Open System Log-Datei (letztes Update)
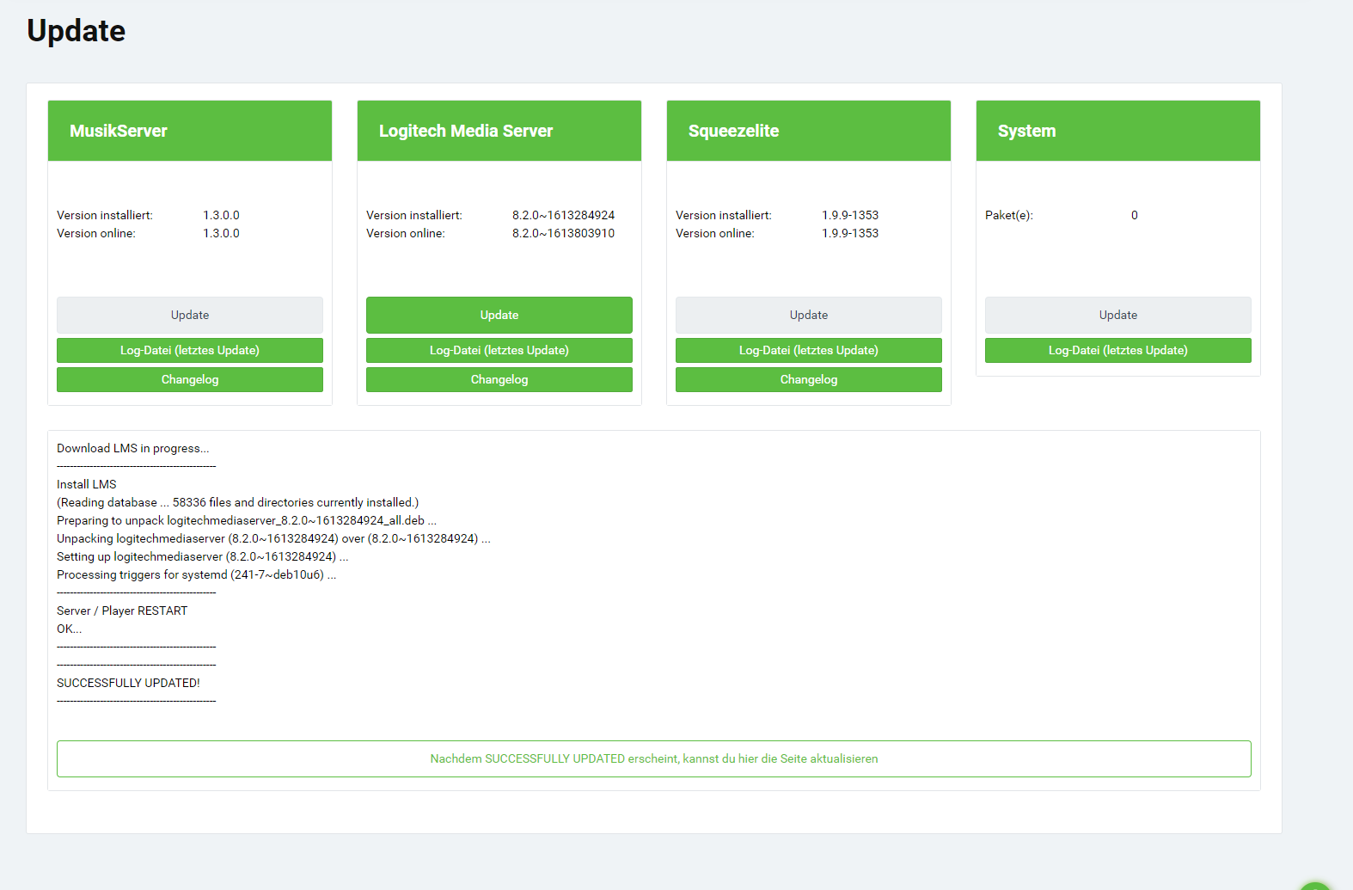 [x=1118, y=350]
